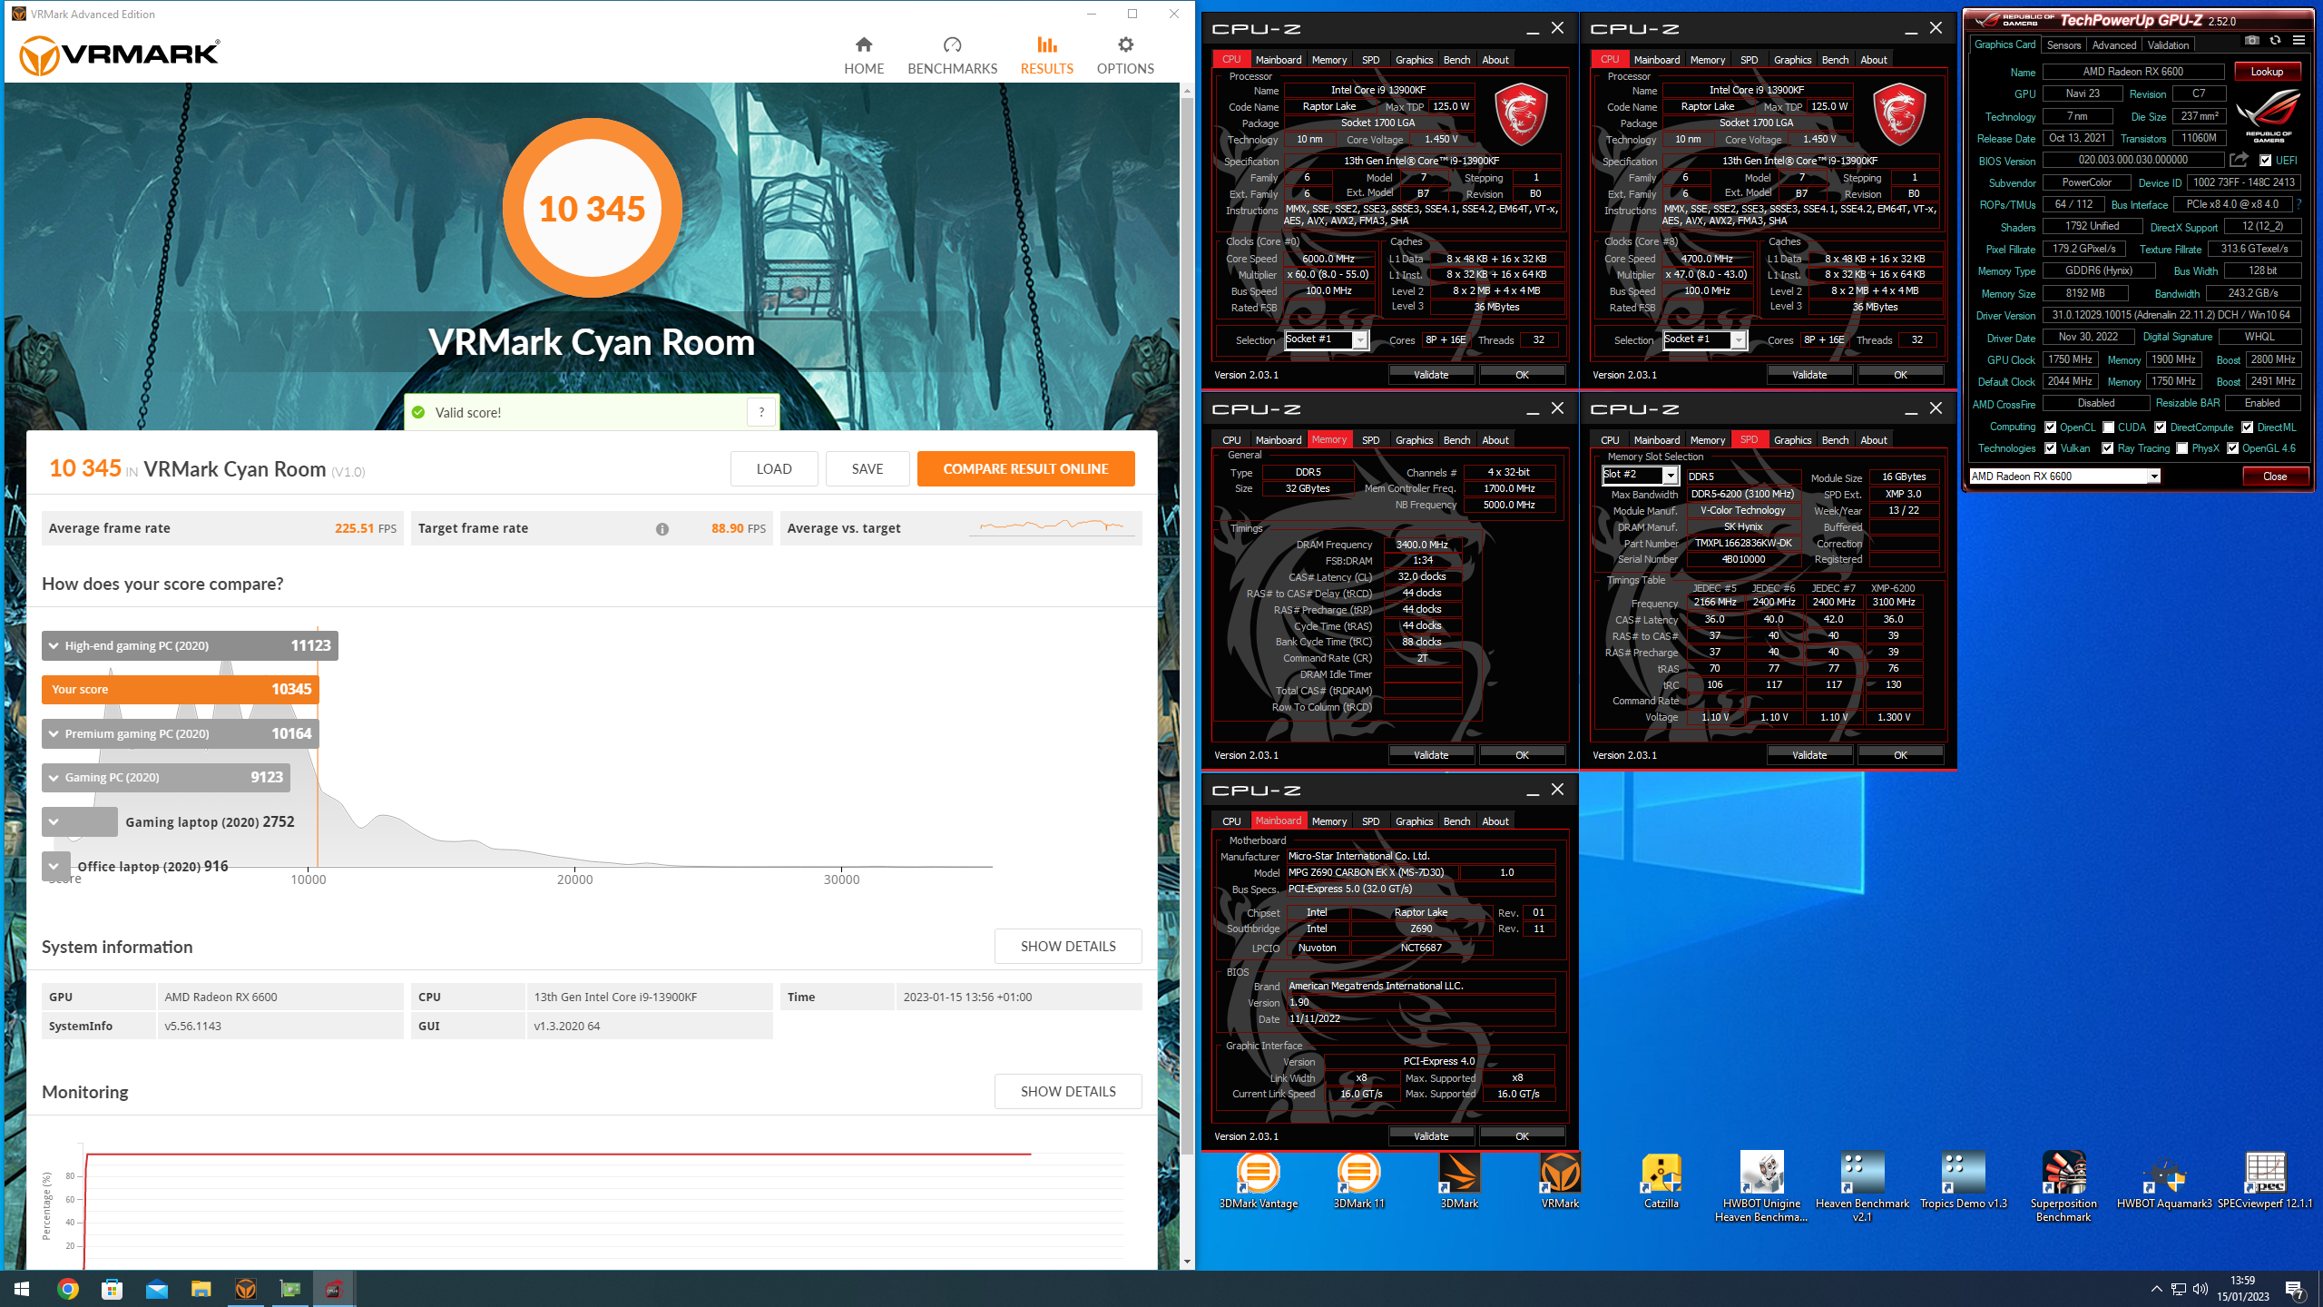Open the VRMark desktop shortcut
This screenshot has height=1307, width=2323.
[1560, 1181]
